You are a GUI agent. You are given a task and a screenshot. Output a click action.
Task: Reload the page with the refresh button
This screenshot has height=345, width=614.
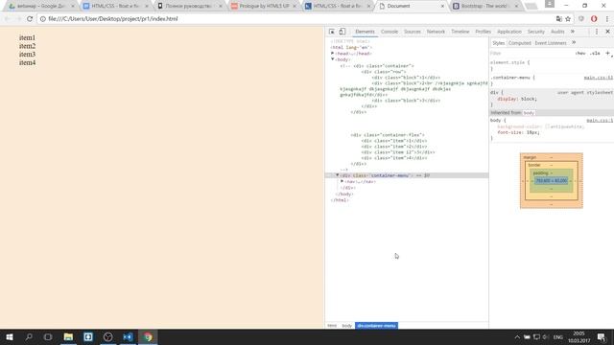point(30,19)
